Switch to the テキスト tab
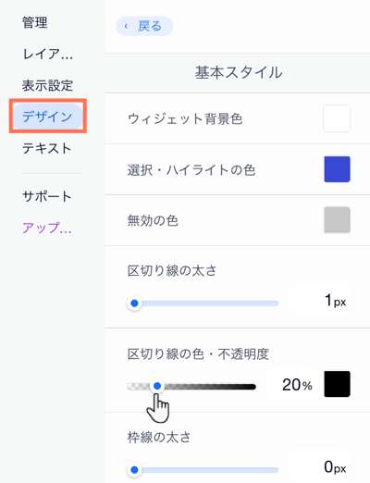The image size is (370, 483). tap(46, 148)
